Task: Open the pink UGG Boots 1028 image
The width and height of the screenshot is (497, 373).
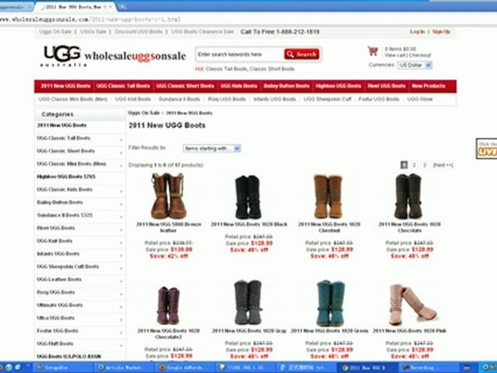Action: (x=412, y=305)
